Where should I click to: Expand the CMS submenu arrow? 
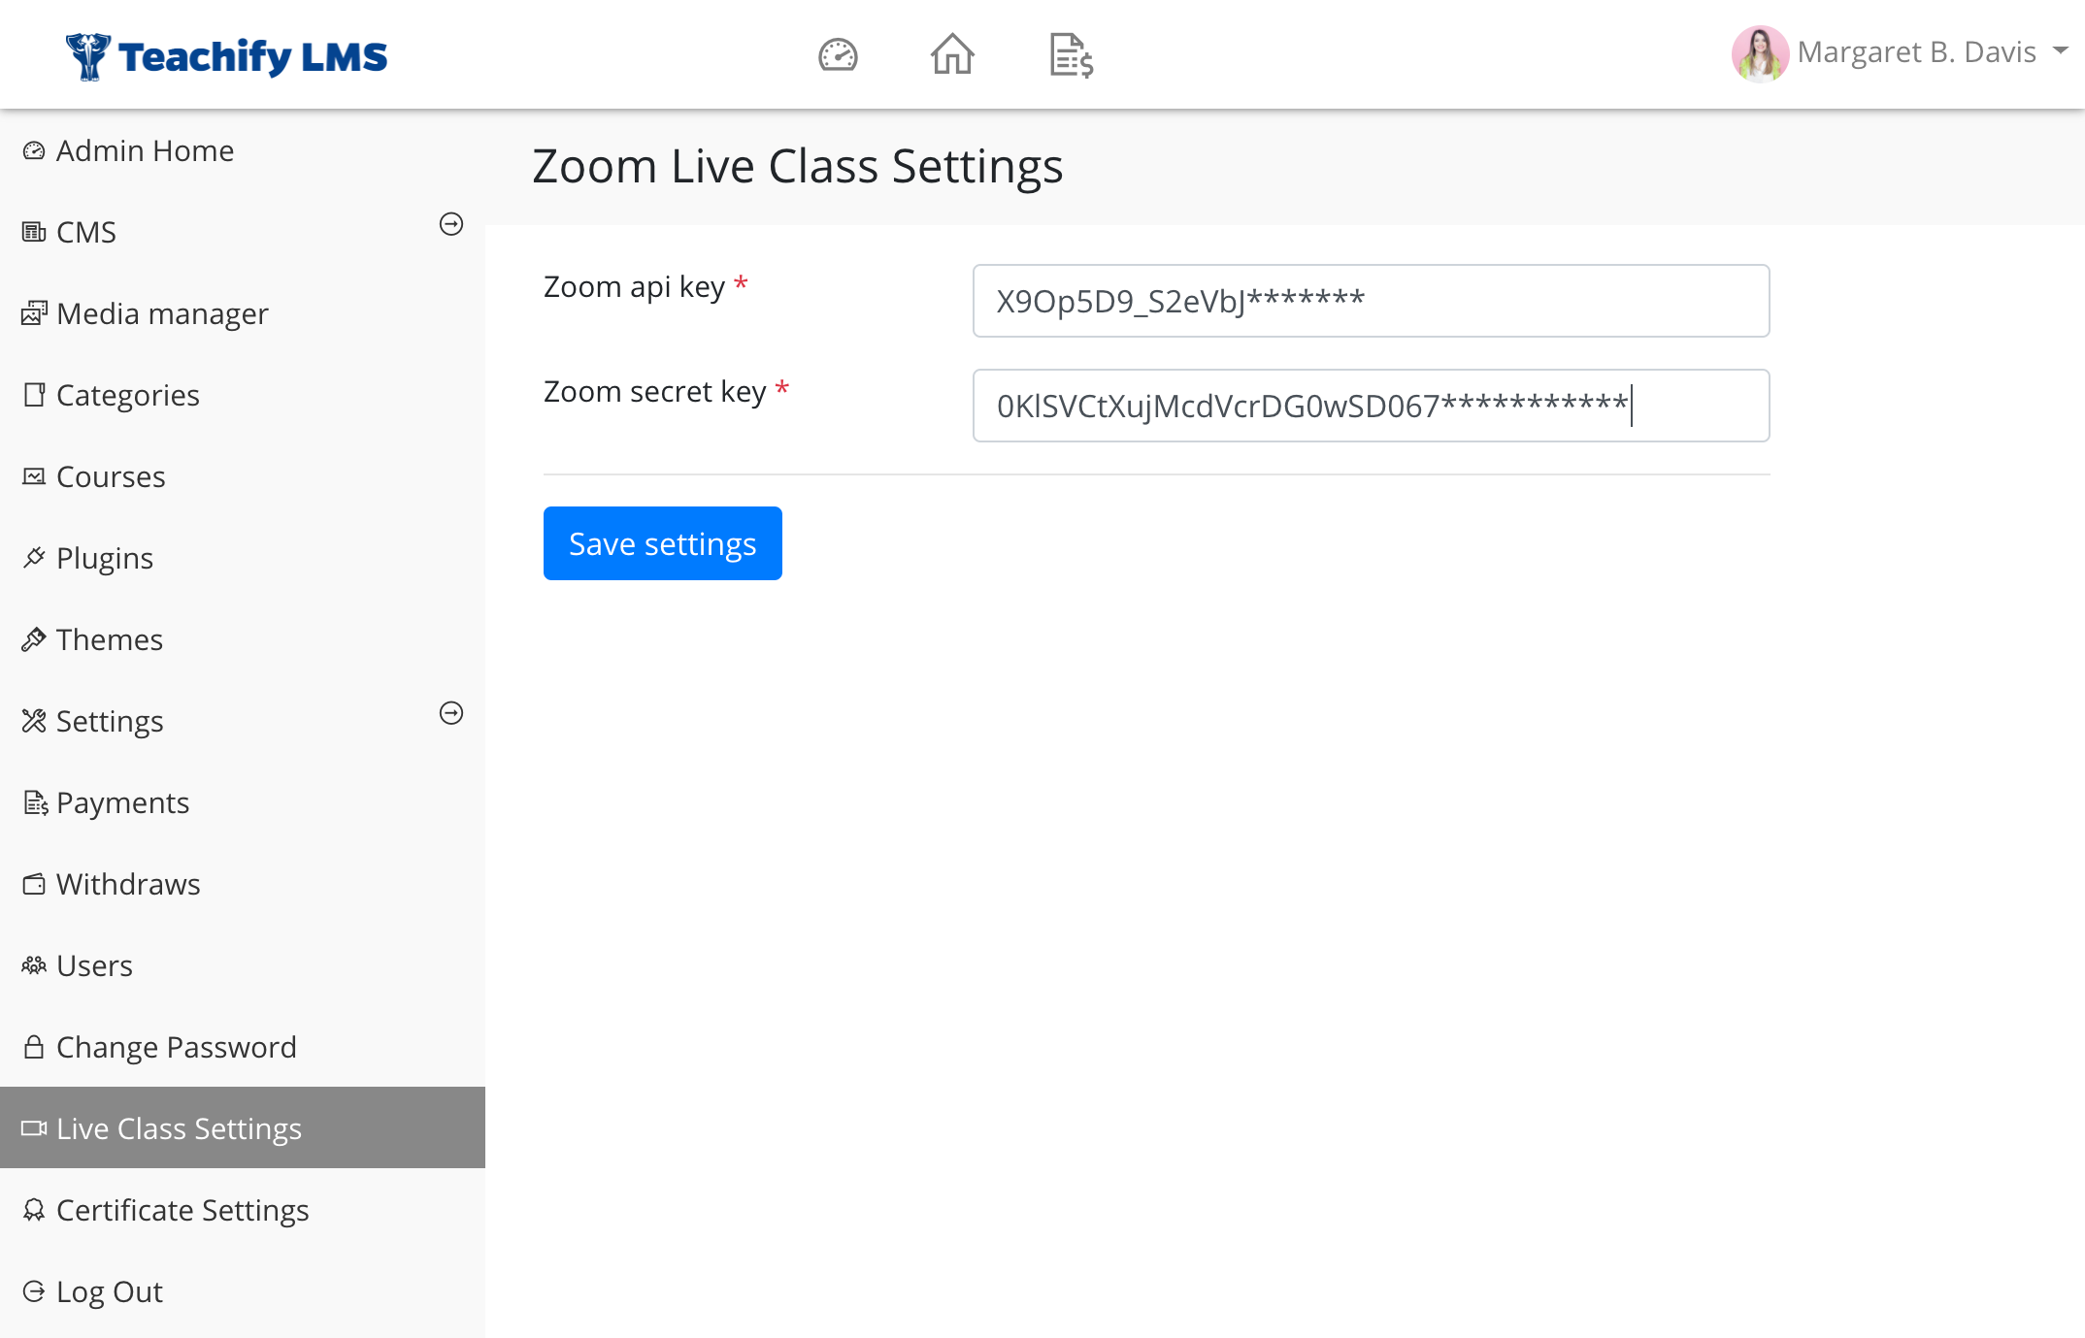[x=451, y=224]
